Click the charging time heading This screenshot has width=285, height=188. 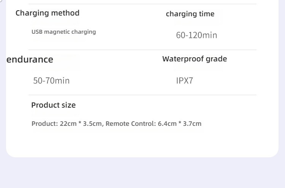point(190,14)
